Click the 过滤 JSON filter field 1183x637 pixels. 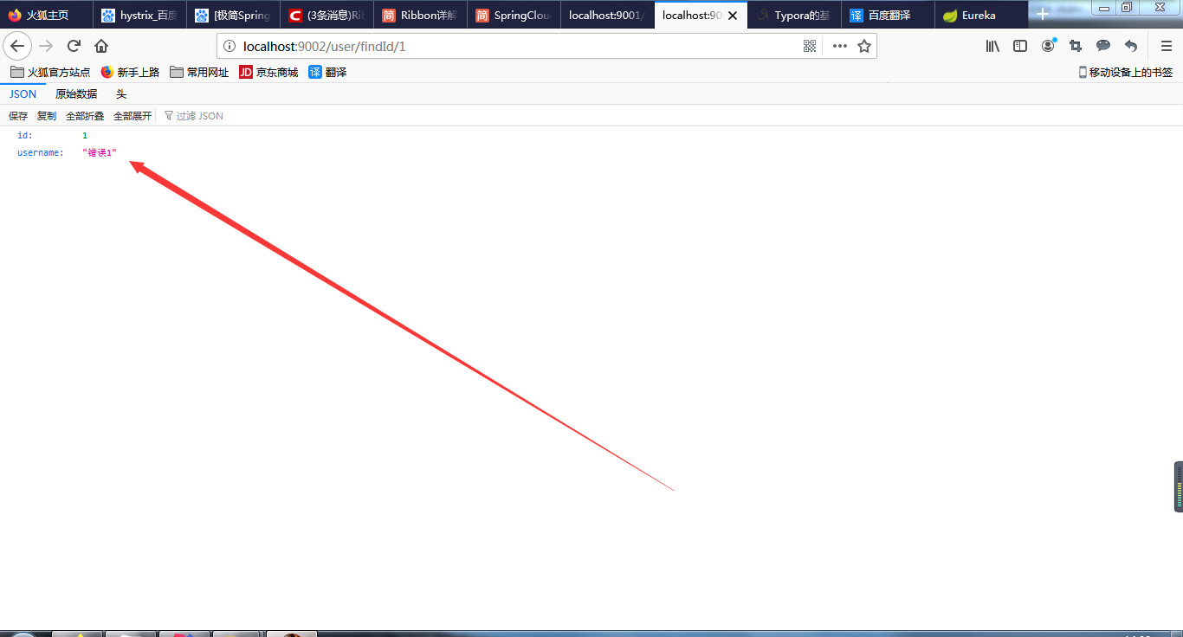(200, 116)
